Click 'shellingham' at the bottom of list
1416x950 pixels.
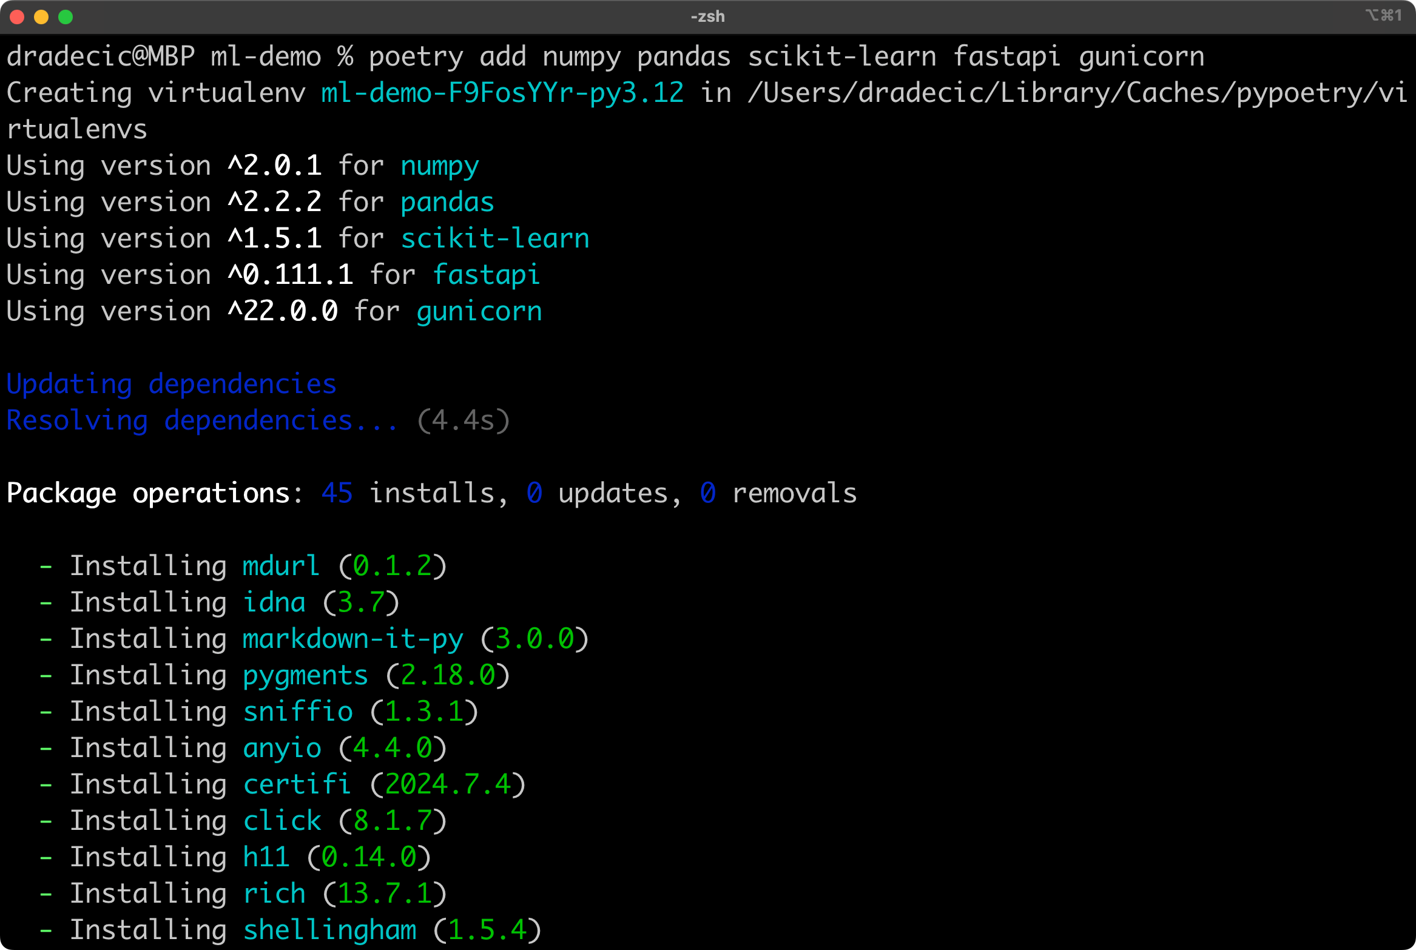329,931
